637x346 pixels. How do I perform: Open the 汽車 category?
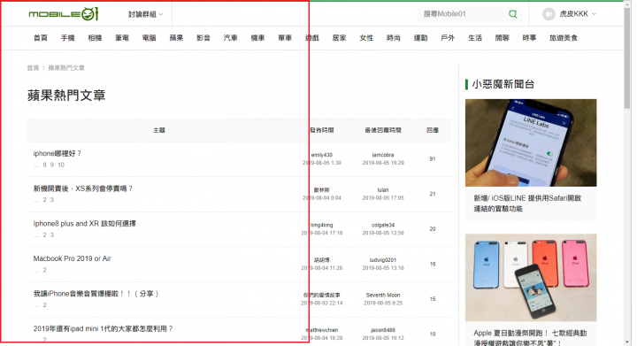point(230,38)
